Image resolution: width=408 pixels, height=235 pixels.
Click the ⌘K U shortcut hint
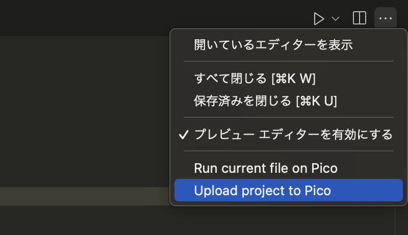coord(316,101)
